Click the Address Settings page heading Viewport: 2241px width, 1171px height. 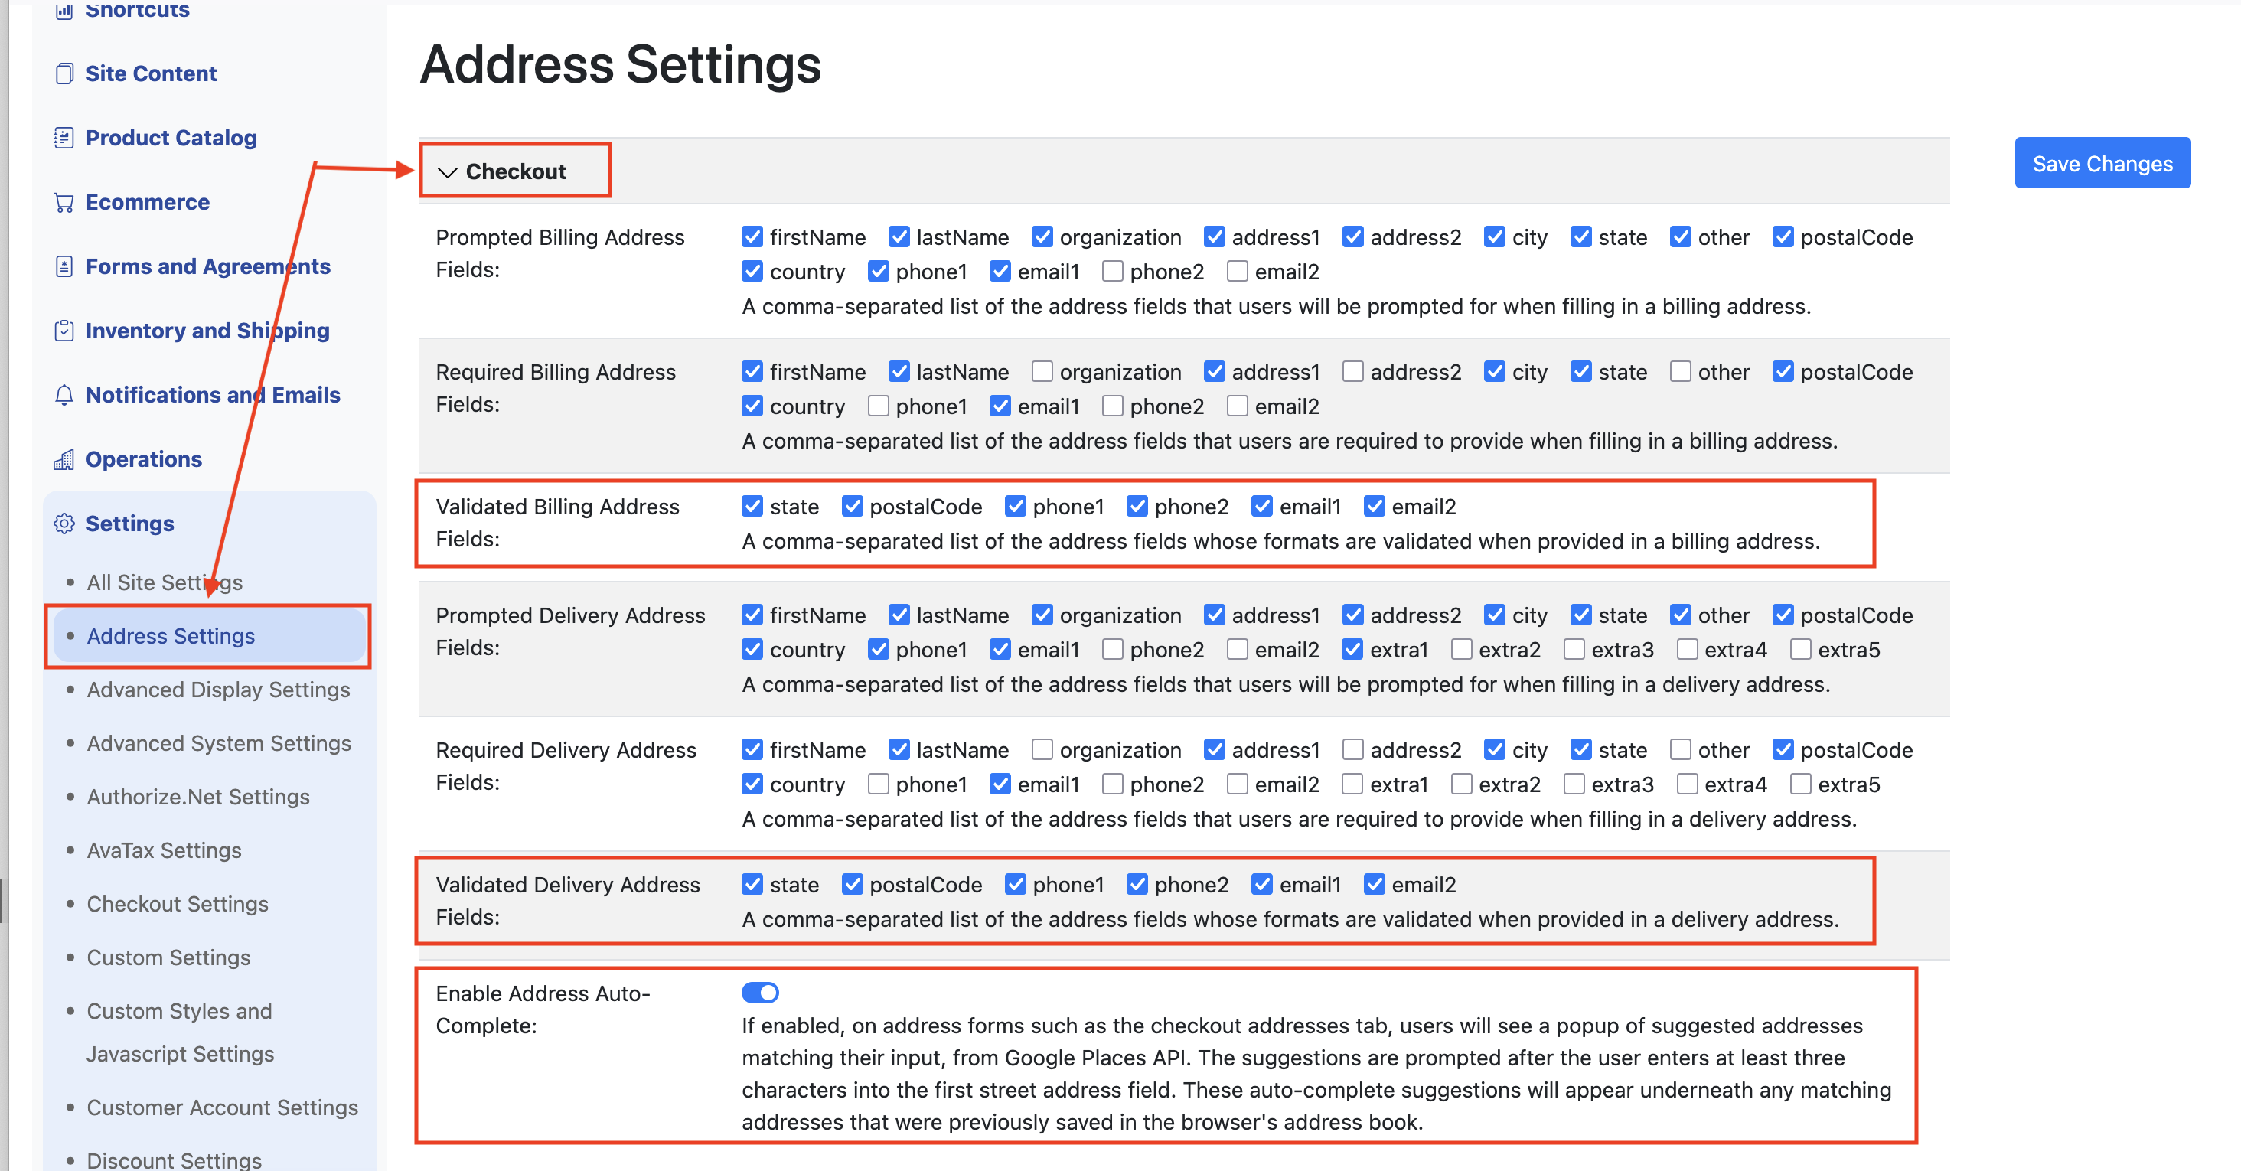[x=620, y=65]
